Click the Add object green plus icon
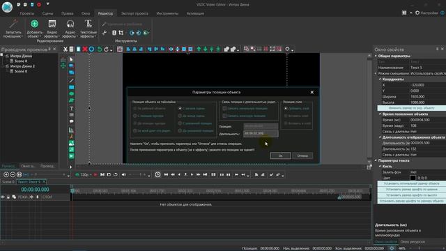 tap(34, 24)
